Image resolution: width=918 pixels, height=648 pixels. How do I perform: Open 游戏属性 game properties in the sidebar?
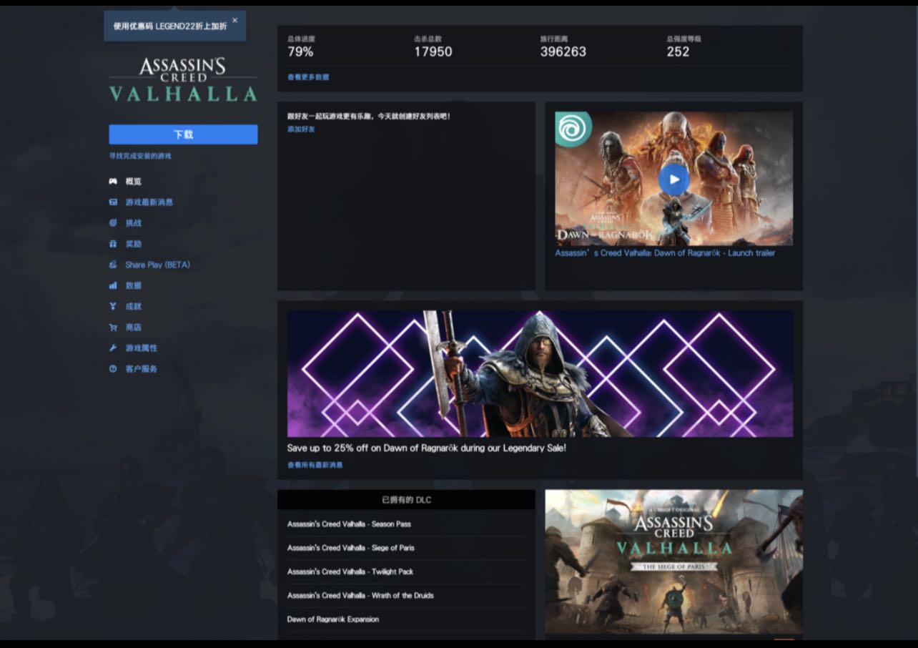coord(141,348)
